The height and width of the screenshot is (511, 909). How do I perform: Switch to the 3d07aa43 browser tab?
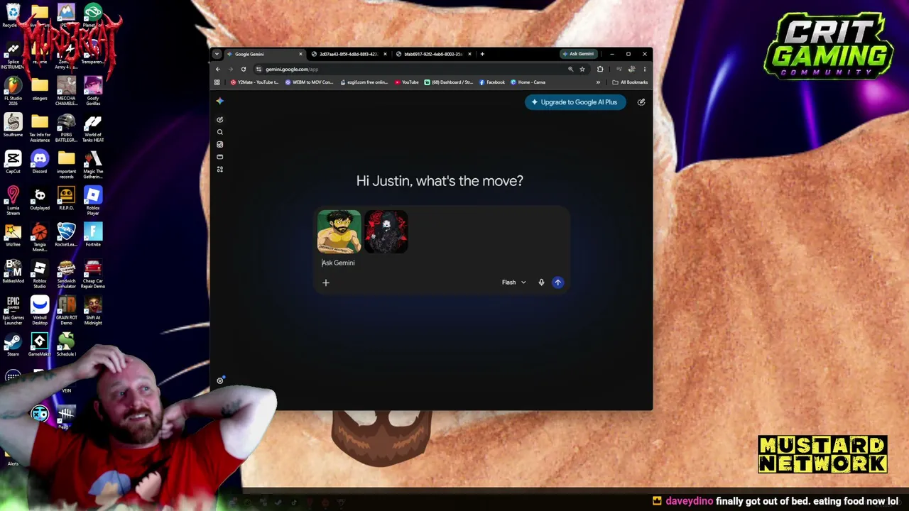[349, 54]
